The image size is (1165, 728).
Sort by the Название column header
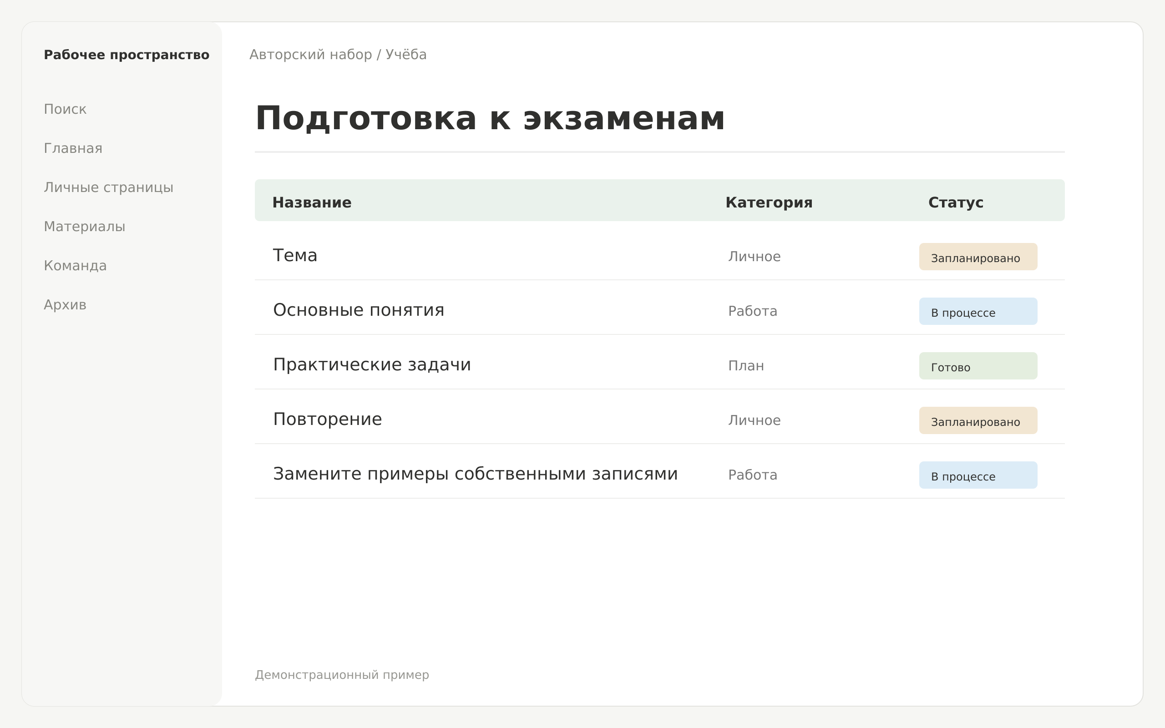(312, 202)
